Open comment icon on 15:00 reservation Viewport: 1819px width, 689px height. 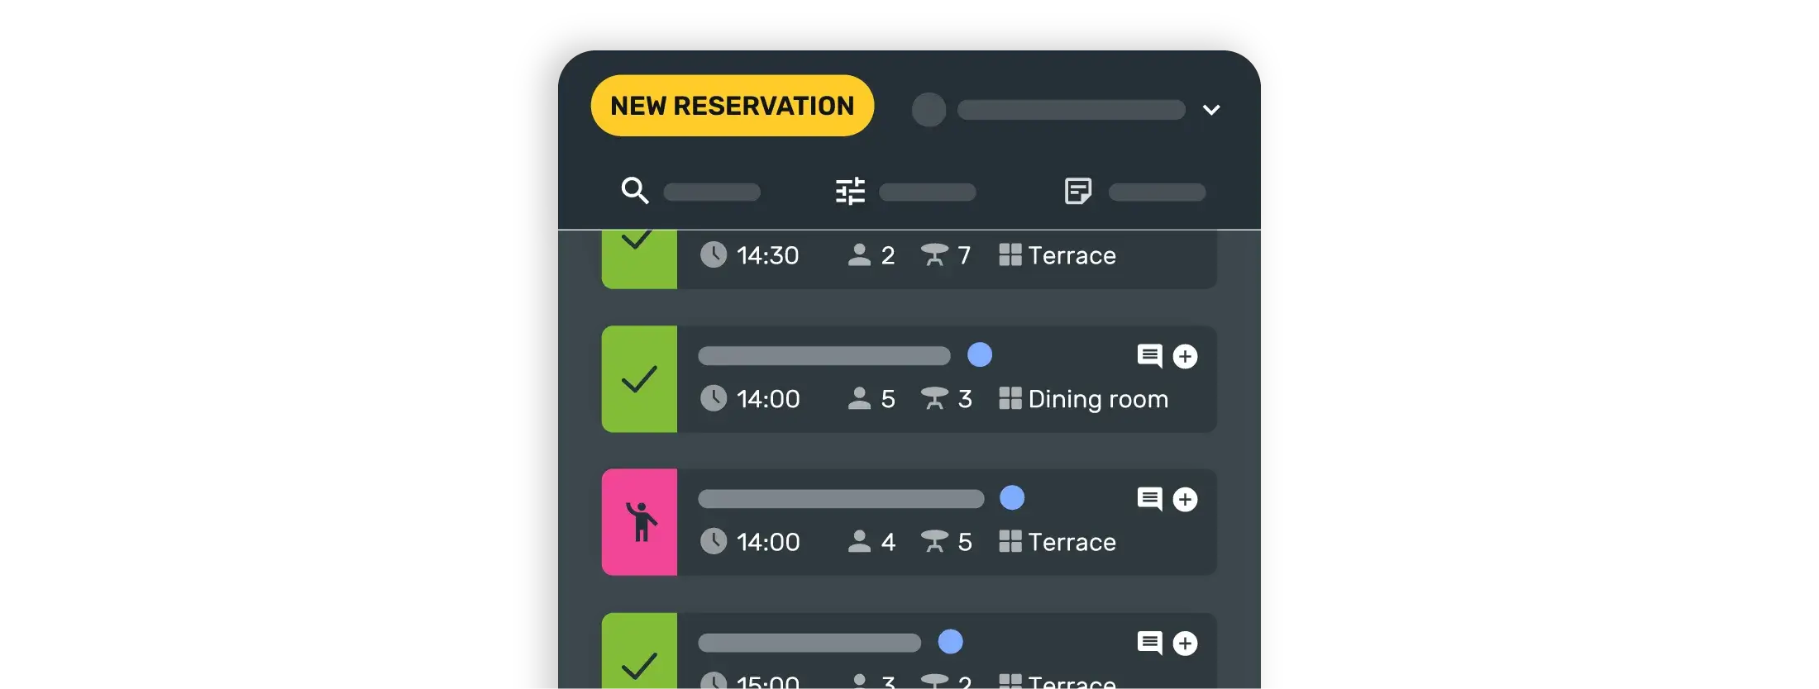pyautogui.click(x=1149, y=642)
